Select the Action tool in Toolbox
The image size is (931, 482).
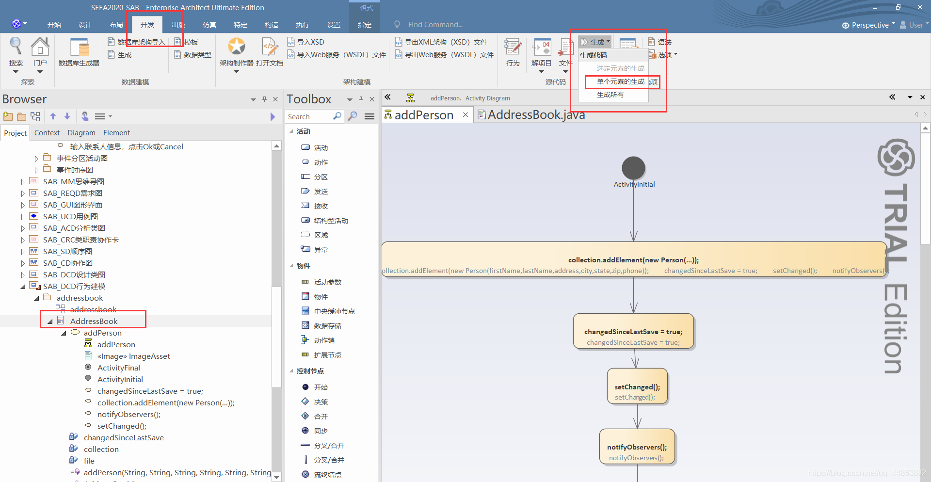point(315,162)
